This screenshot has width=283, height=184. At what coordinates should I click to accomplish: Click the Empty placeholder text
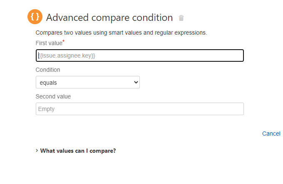coord(46,109)
